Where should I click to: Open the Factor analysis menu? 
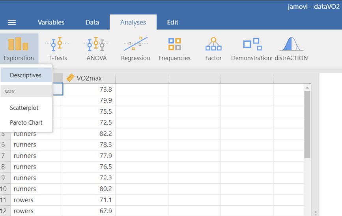coord(213,49)
